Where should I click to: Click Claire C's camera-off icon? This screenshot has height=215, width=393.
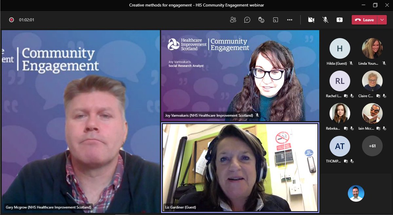coord(378,96)
